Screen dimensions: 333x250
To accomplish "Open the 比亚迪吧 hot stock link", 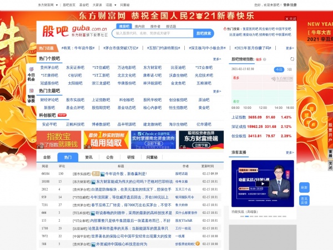I will tap(178, 68).
